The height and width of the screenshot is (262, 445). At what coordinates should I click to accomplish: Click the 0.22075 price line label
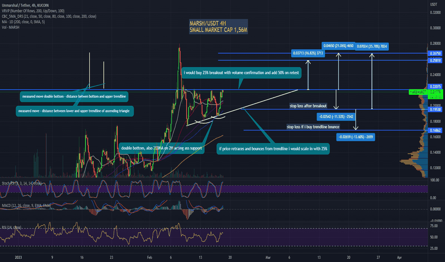coord(435,87)
